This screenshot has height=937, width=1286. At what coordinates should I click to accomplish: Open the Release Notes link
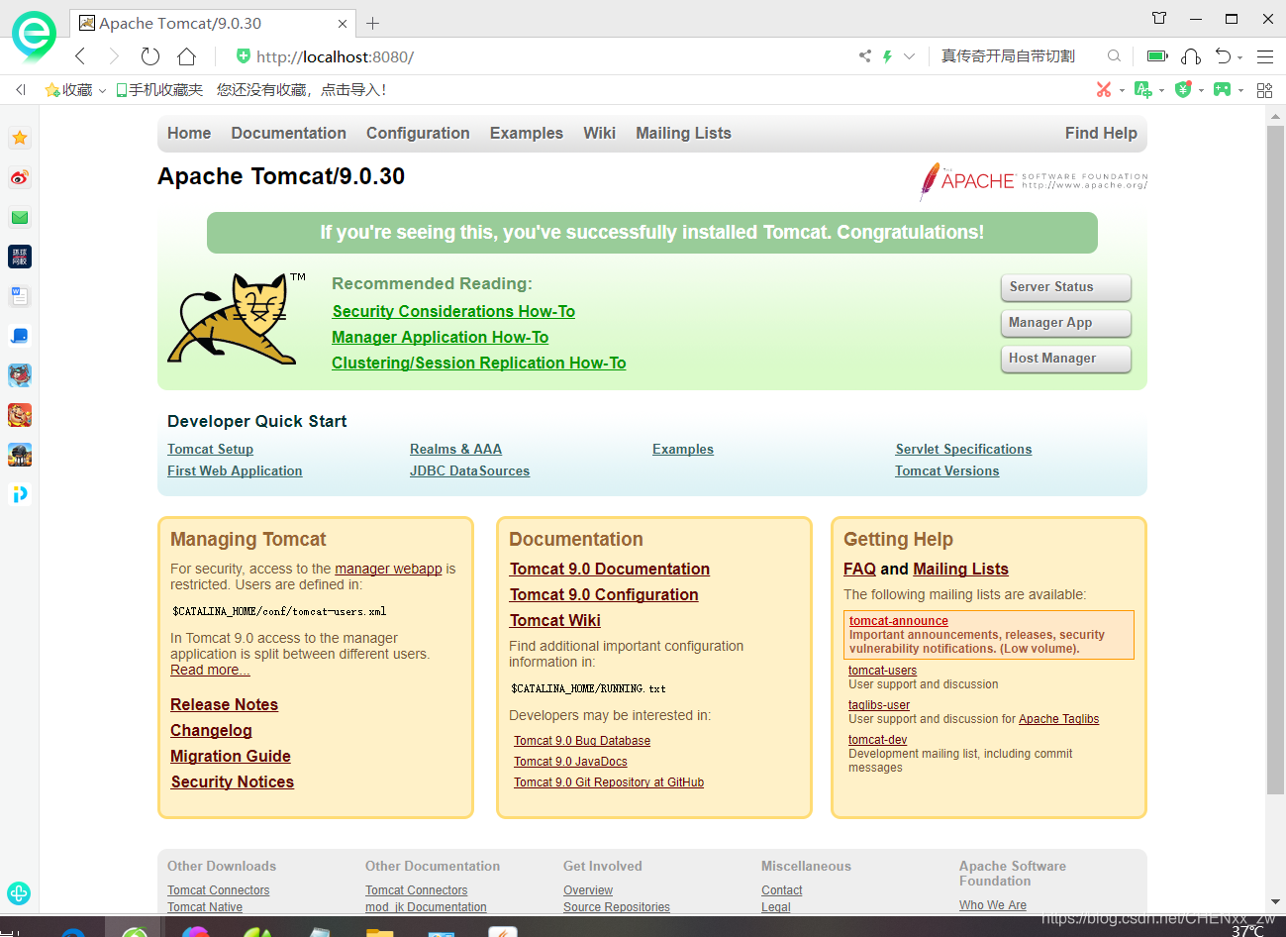pos(224,705)
